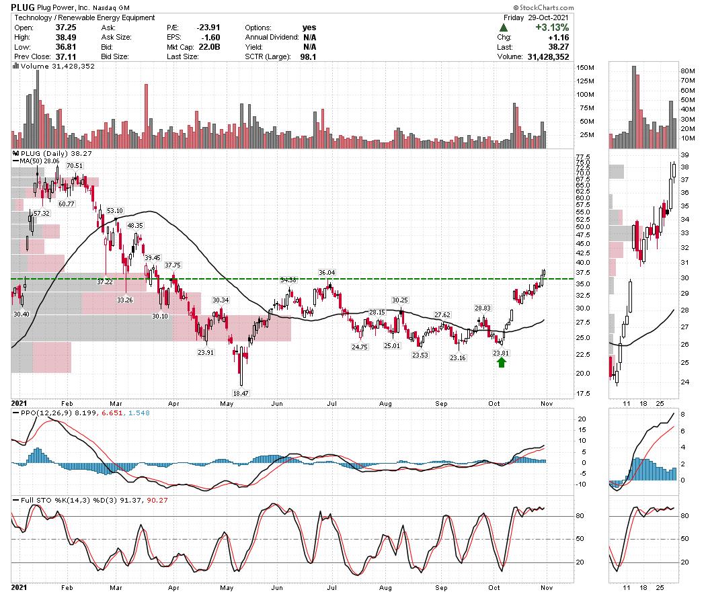Click the red stochastic %D value 90.27
Image resolution: width=706 pixels, height=594 pixels.
157,500
